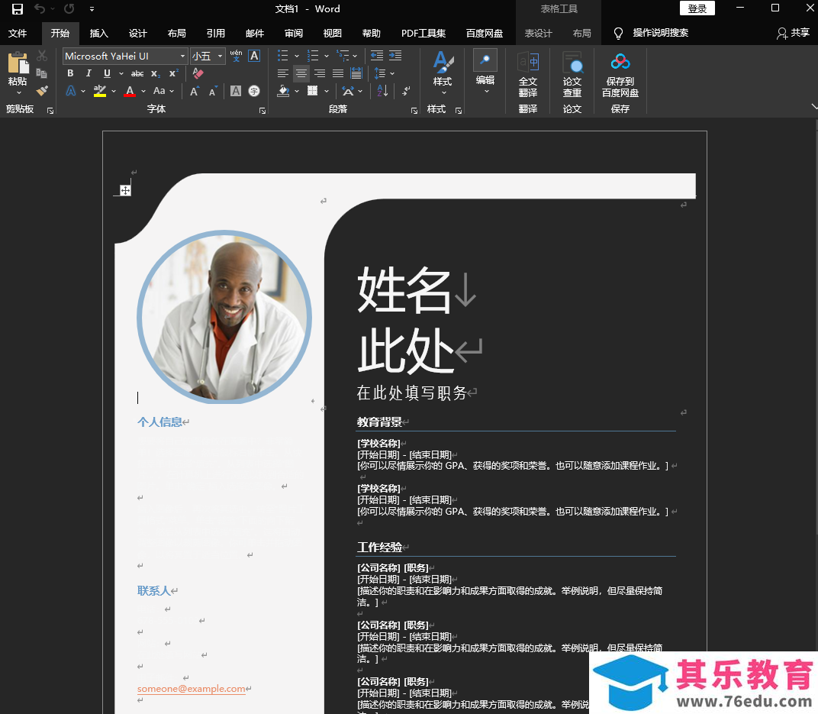Viewport: 818px width, 714px height.
Task: Click show/hide paragraph marks icon
Action: 407,91
